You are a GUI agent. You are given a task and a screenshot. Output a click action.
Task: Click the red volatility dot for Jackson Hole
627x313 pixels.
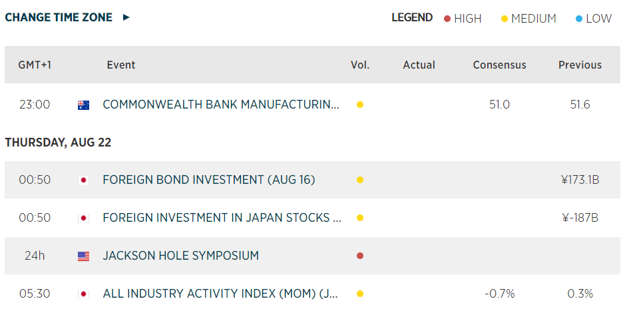(360, 256)
